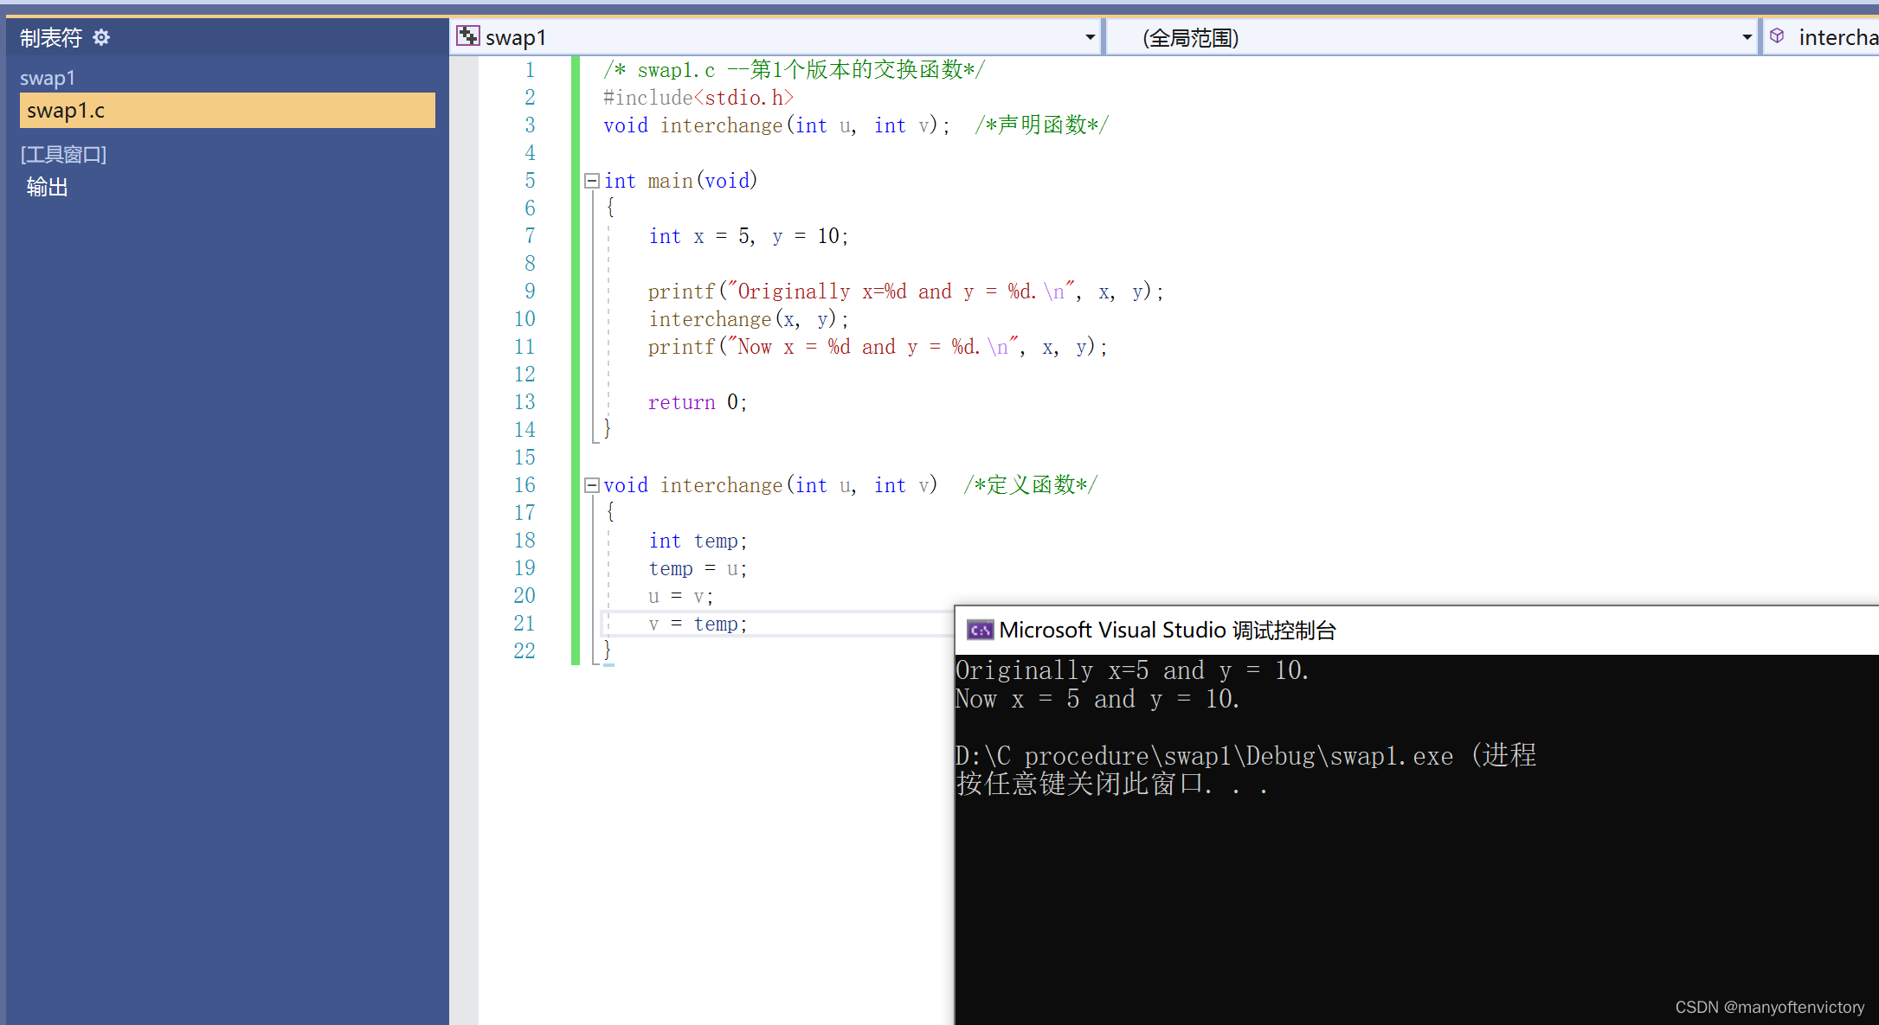The width and height of the screenshot is (1879, 1025).
Task: Click the 'int temp;' declaration line
Action: [x=698, y=541]
